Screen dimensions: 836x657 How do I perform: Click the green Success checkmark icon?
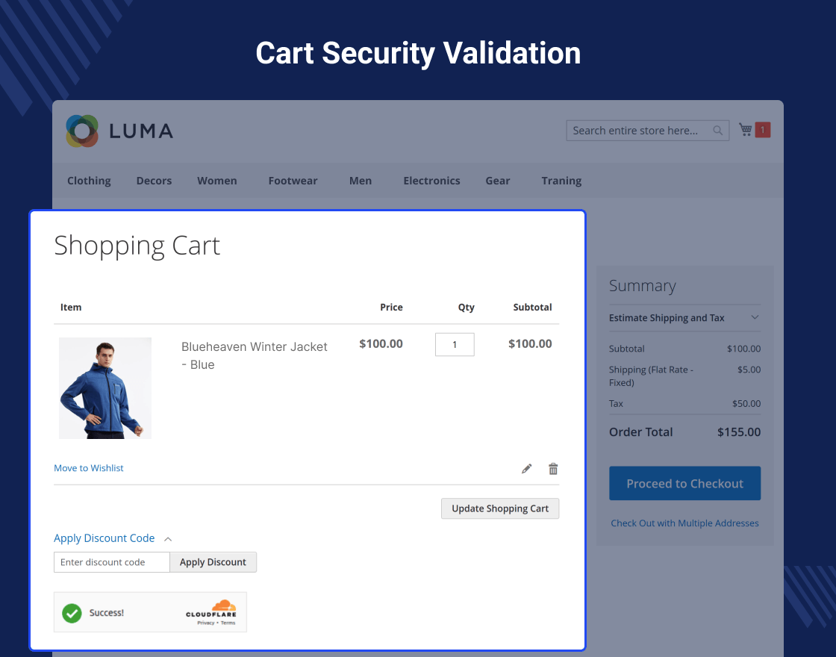click(x=72, y=613)
